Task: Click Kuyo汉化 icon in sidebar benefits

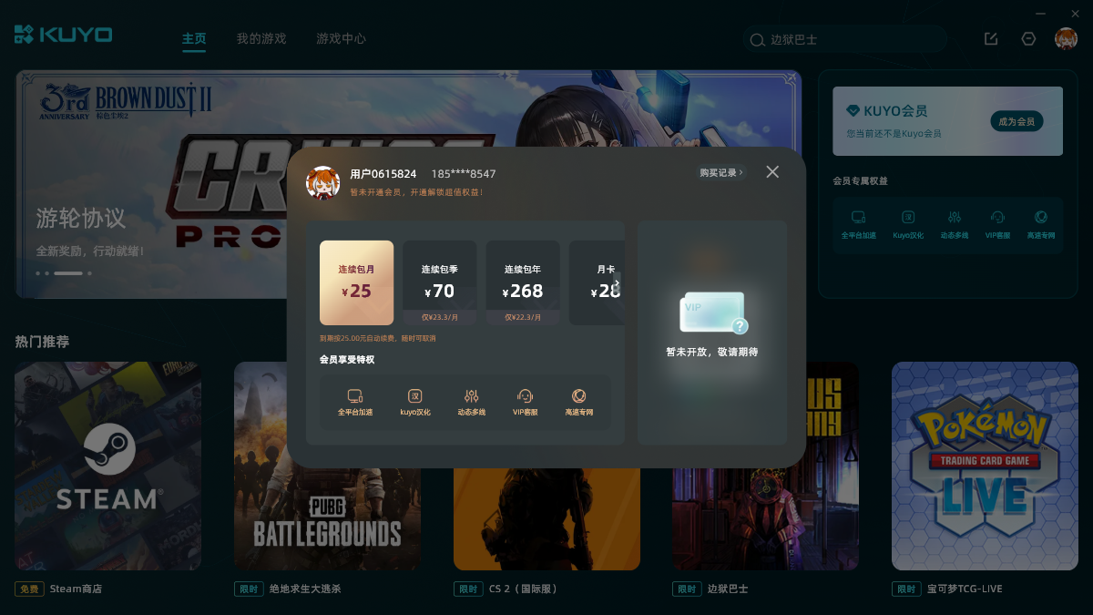Action: [x=908, y=218]
